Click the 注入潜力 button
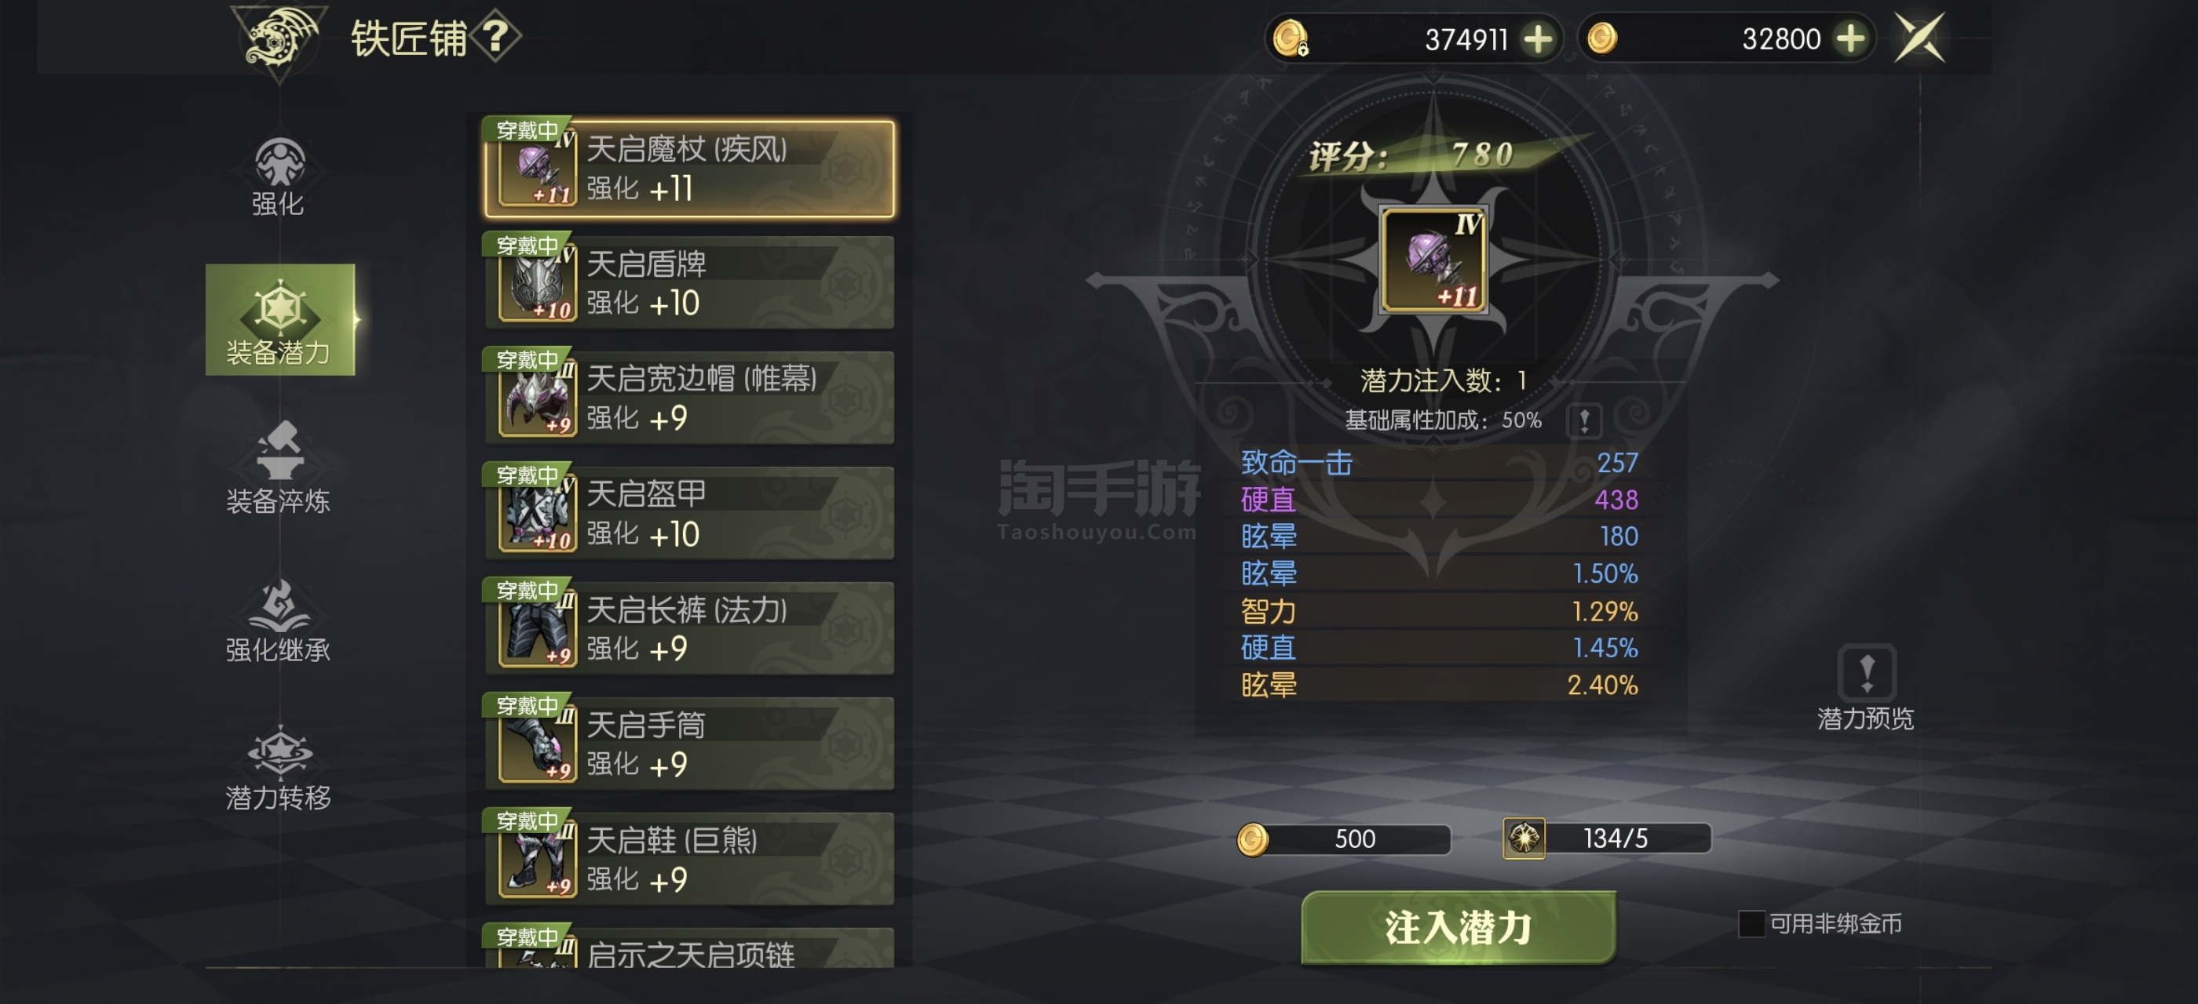The width and height of the screenshot is (2198, 1004). click(1459, 927)
